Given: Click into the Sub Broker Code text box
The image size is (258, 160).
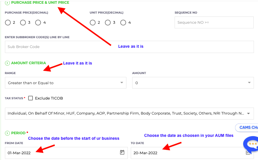Looking at the screenshot, I should pyautogui.click(x=129, y=47).
